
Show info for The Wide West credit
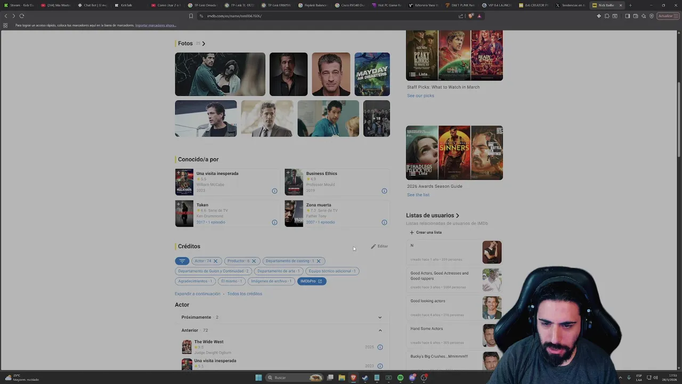(380, 347)
